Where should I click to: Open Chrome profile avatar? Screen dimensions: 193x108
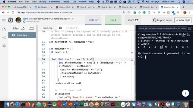[185, 13]
